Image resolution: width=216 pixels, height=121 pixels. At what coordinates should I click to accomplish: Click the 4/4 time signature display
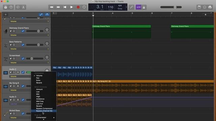click(120, 6)
